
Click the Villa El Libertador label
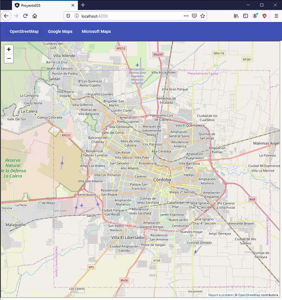coord(128,237)
